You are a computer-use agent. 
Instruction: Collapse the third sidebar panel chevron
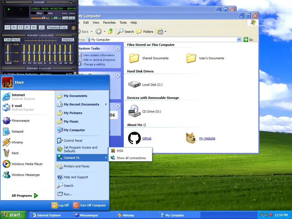pos(118,106)
